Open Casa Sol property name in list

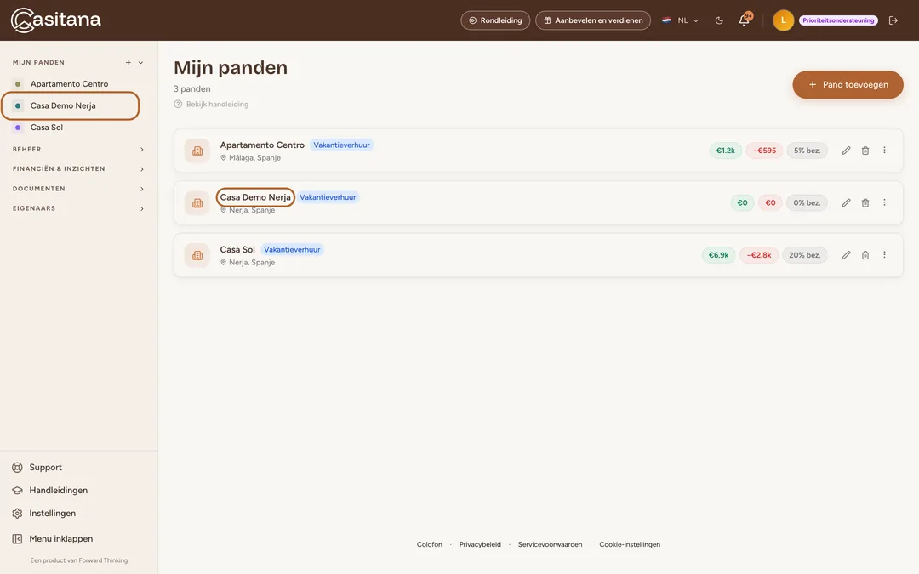(237, 249)
